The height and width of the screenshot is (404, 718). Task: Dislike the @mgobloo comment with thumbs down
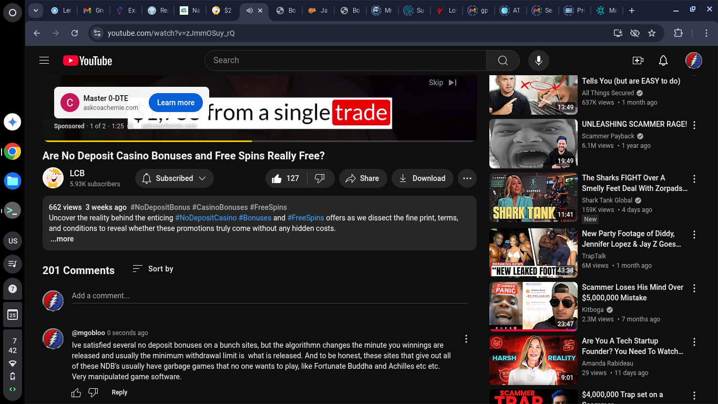point(93,392)
